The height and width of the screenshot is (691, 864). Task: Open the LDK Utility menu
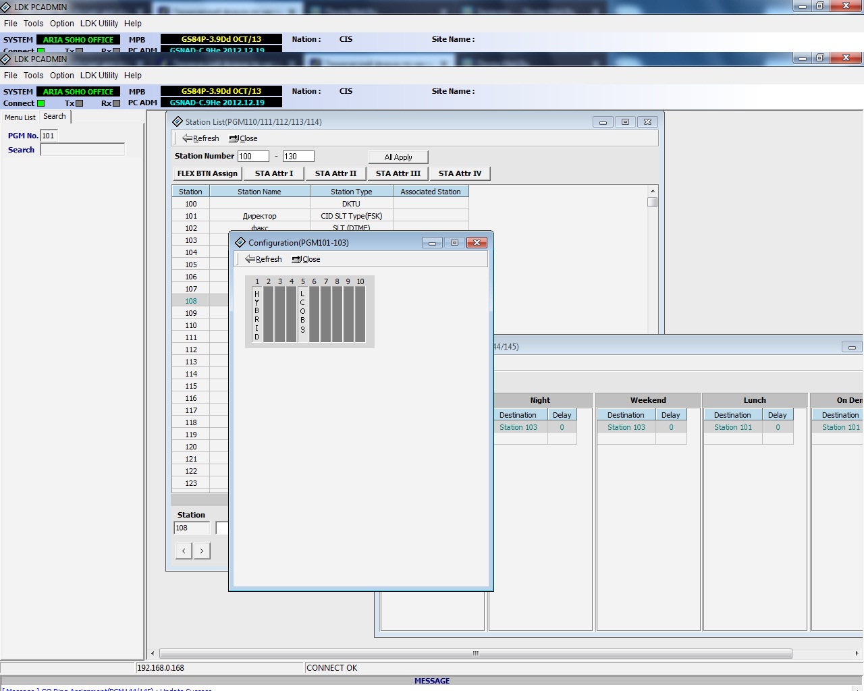99,76
